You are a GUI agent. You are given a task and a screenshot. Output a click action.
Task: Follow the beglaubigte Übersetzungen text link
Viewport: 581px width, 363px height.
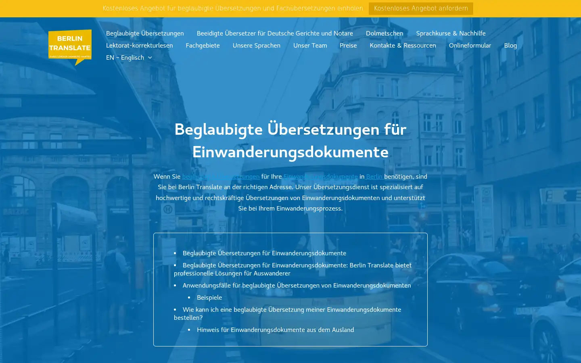point(221,177)
